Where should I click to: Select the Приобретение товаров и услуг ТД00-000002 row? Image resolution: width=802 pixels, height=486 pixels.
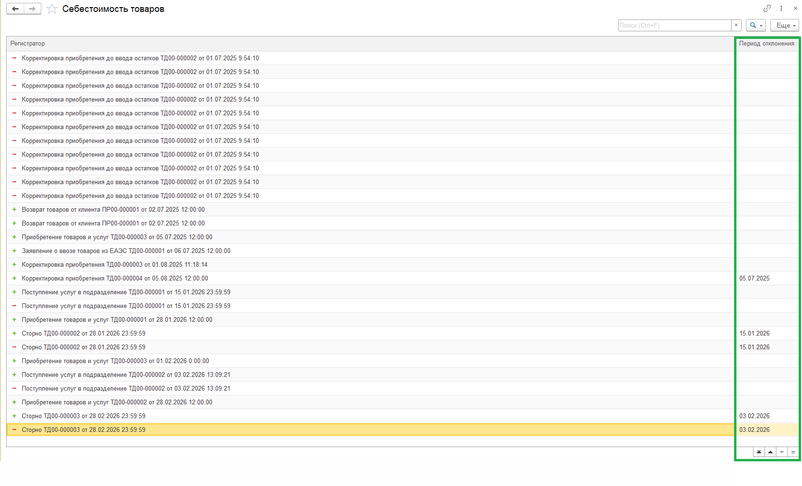click(117, 402)
